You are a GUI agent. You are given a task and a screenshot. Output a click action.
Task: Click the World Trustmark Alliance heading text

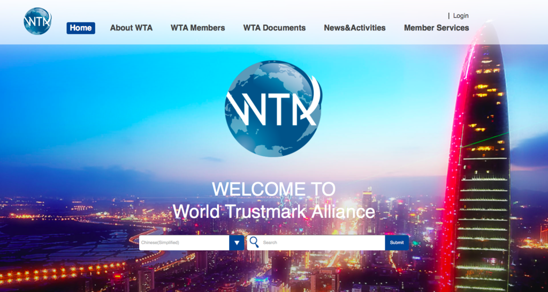273,211
